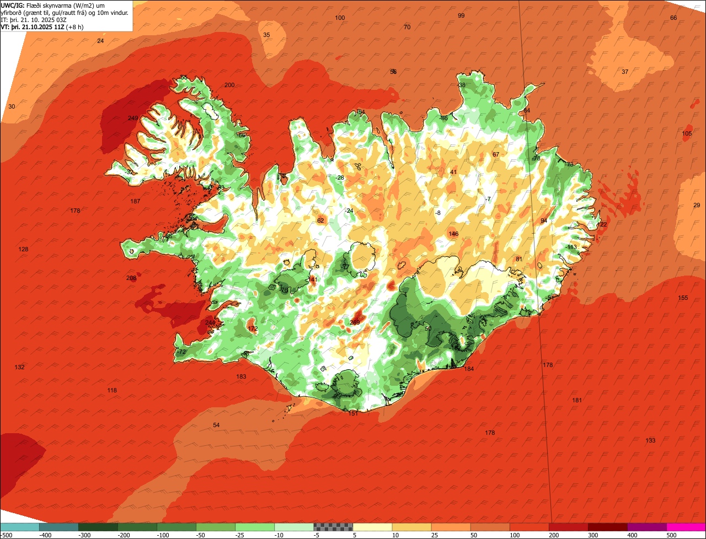Select the ocean value '105' on the right edge
This screenshot has height=539, width=706.
coord(687,133)
